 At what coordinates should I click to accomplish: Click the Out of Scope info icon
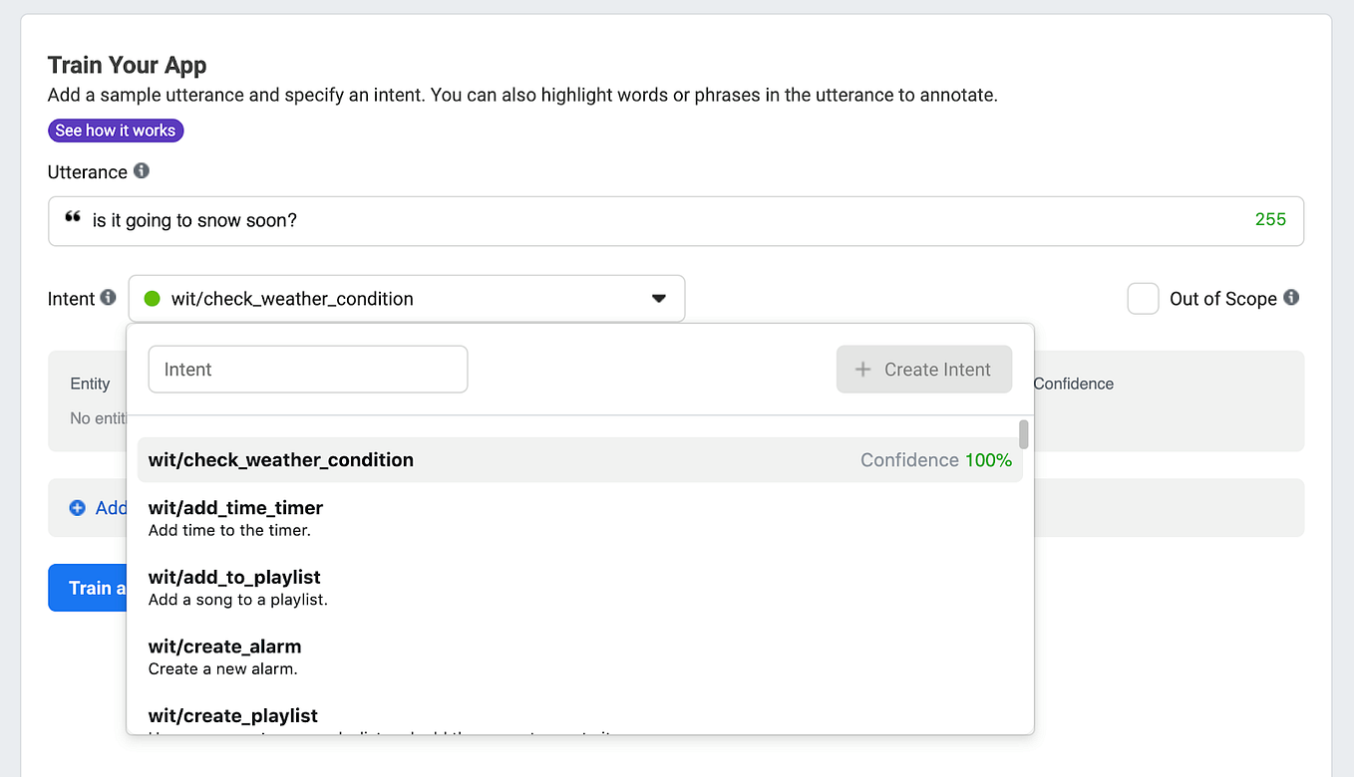[1293, 298]
